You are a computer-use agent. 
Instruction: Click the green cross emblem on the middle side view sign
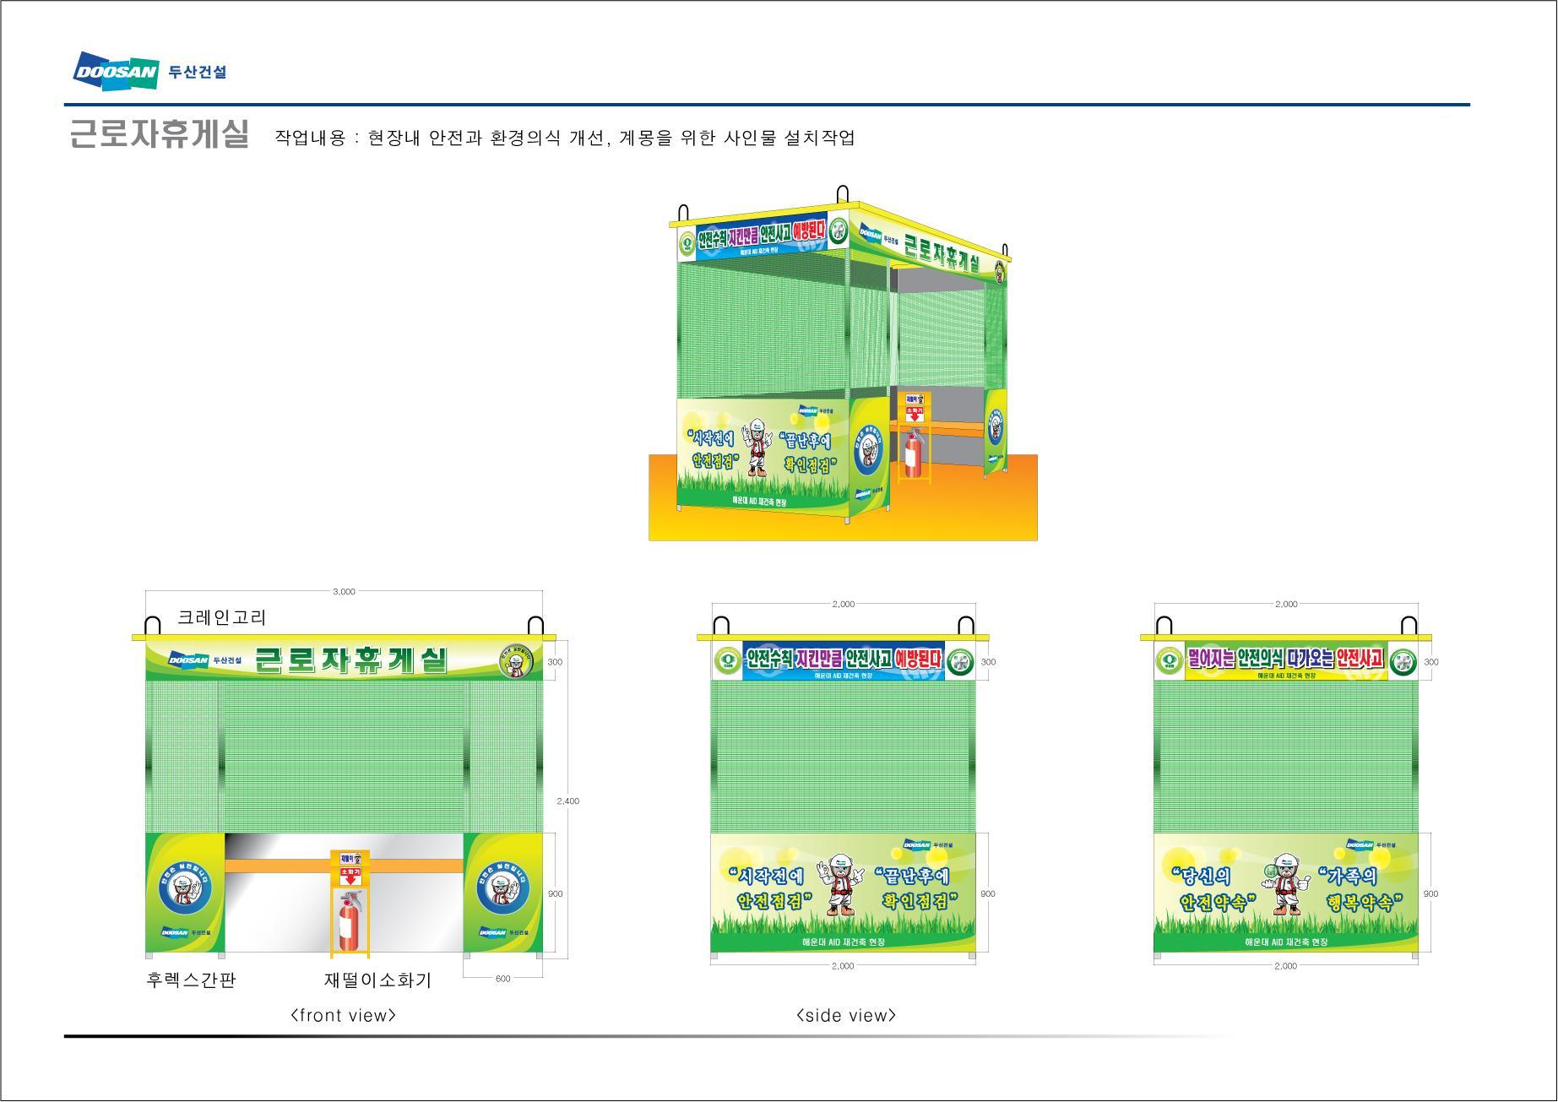959,661
